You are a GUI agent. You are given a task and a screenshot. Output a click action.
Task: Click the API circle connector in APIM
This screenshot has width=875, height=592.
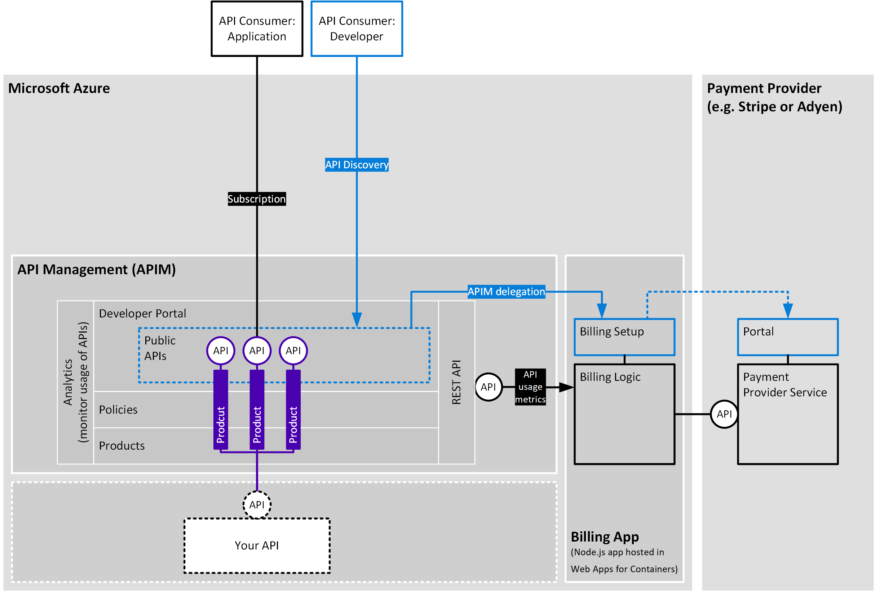click(483, 384)
